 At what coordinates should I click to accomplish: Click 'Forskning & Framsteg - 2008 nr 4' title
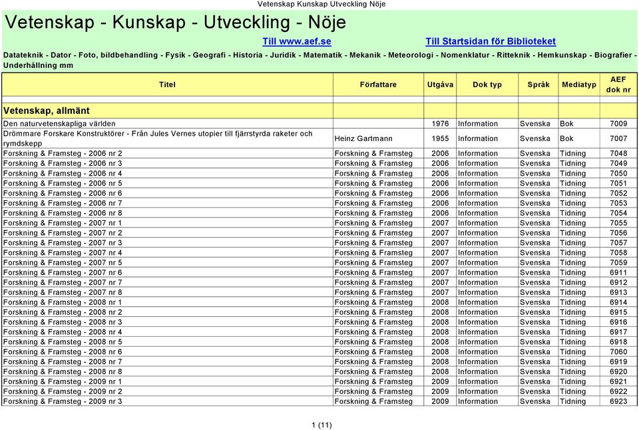63,331
